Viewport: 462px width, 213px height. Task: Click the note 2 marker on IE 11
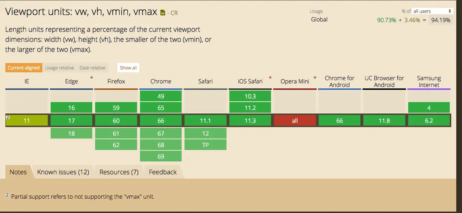pos(7,117)
